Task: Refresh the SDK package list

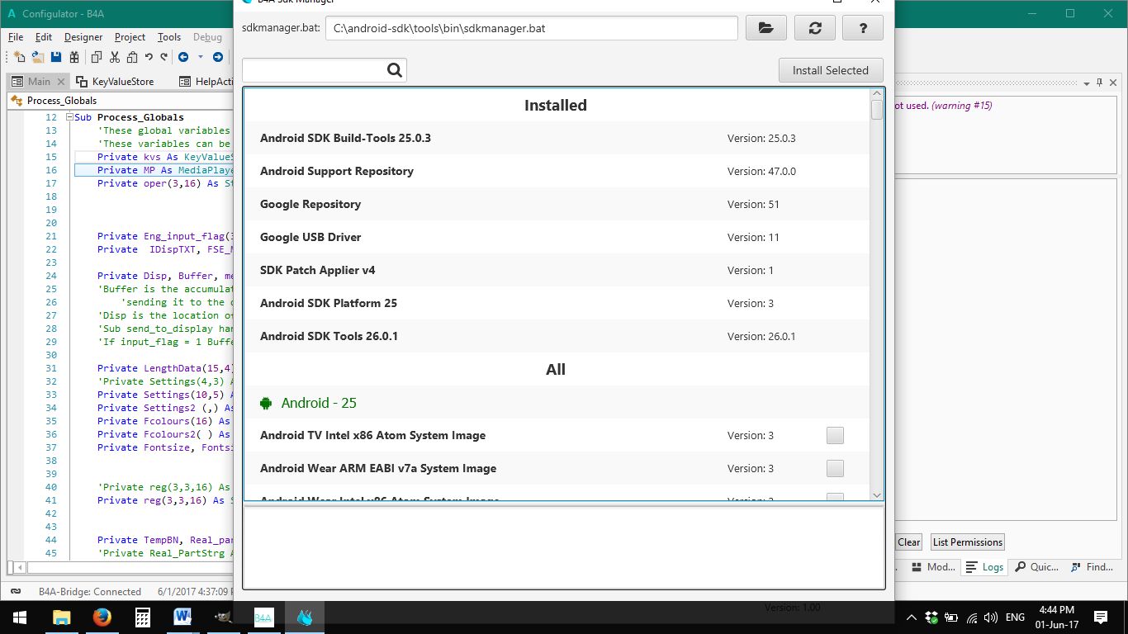Action: point(815,28)
